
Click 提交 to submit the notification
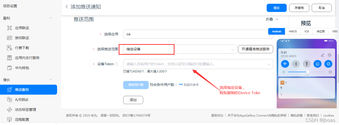tap(276, 8)
